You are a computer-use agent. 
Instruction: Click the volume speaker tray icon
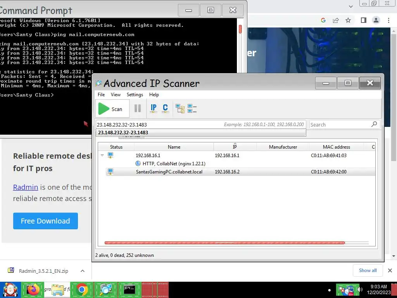360,289
